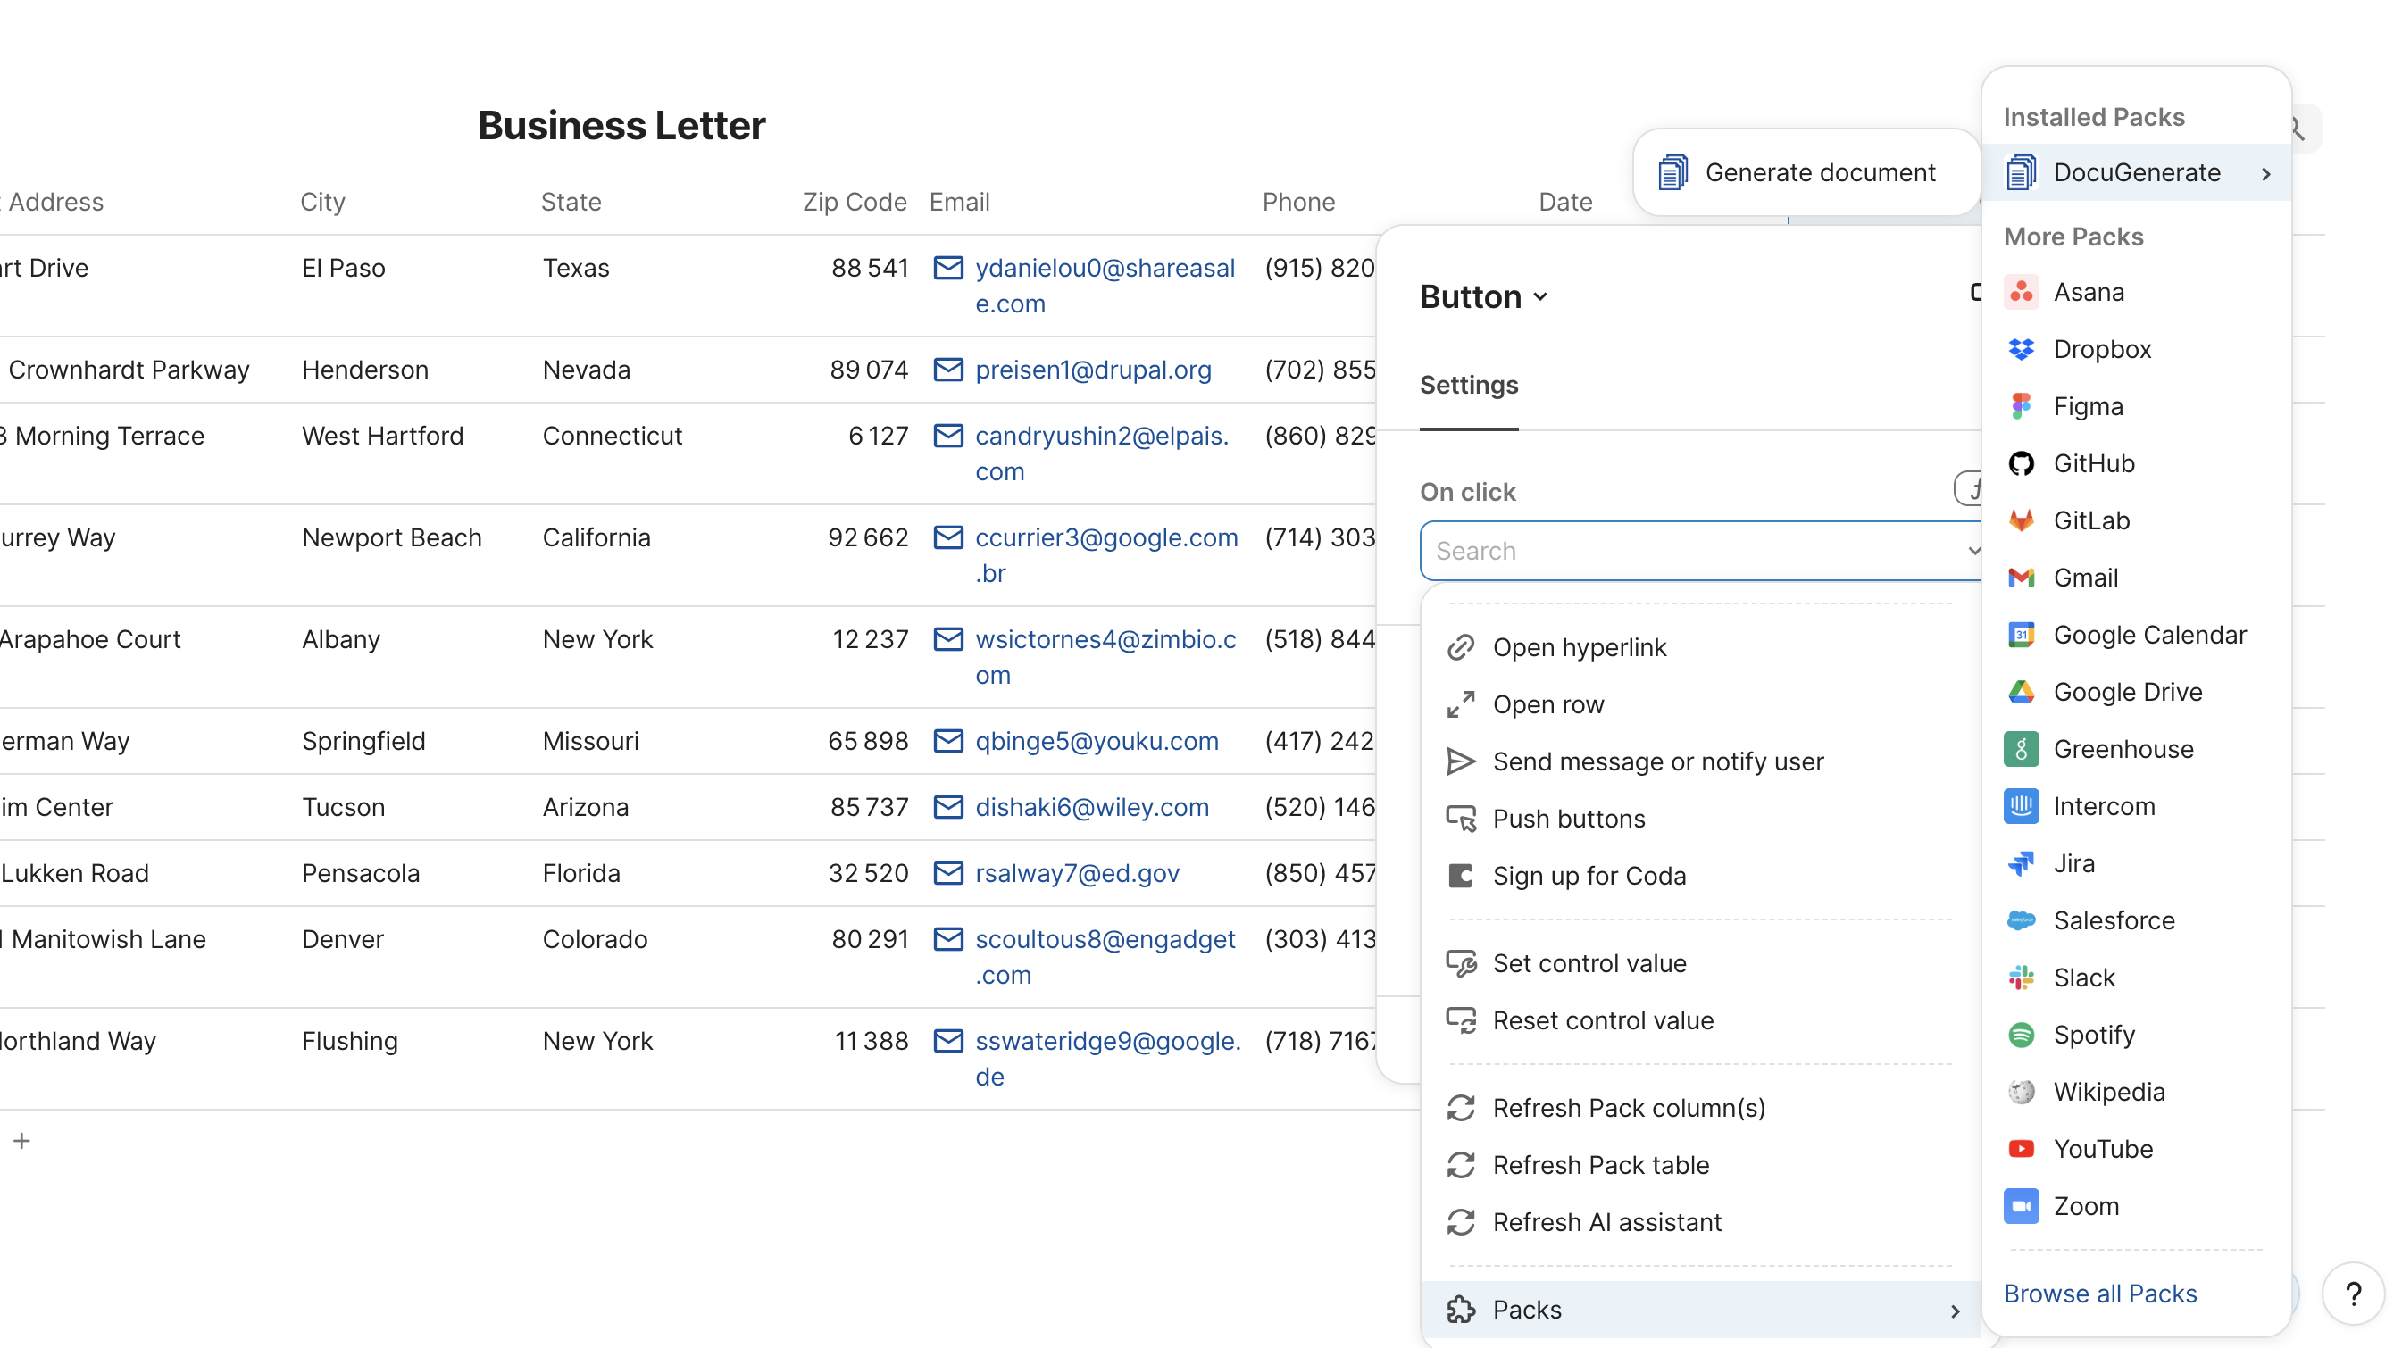The image size is (2402, 1348).
Task: Select the Asana pack icon
Action: pyautogui.click(x=2022, y=292)
